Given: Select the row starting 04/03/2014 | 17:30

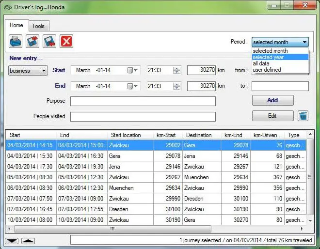Looking at the screenshot, I should [x=156, y=167].
